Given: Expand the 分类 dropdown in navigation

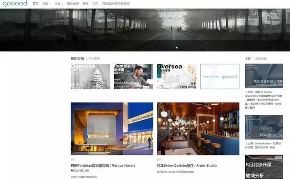Looking at the screenshot, I should pyautogui.click(x=59, y=4).
